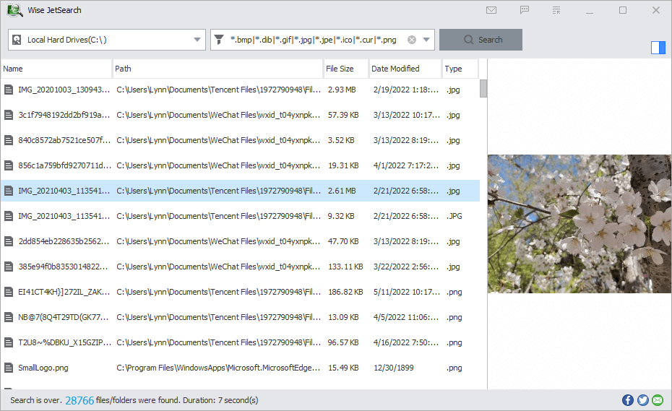Select file name NB@7(8Q4T29TD(GK77…
Viewport: 672px width, 411px height.
coord(64,317)
